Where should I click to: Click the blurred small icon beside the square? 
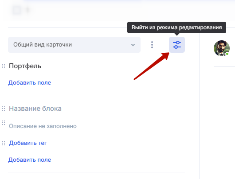pos(27,10)
